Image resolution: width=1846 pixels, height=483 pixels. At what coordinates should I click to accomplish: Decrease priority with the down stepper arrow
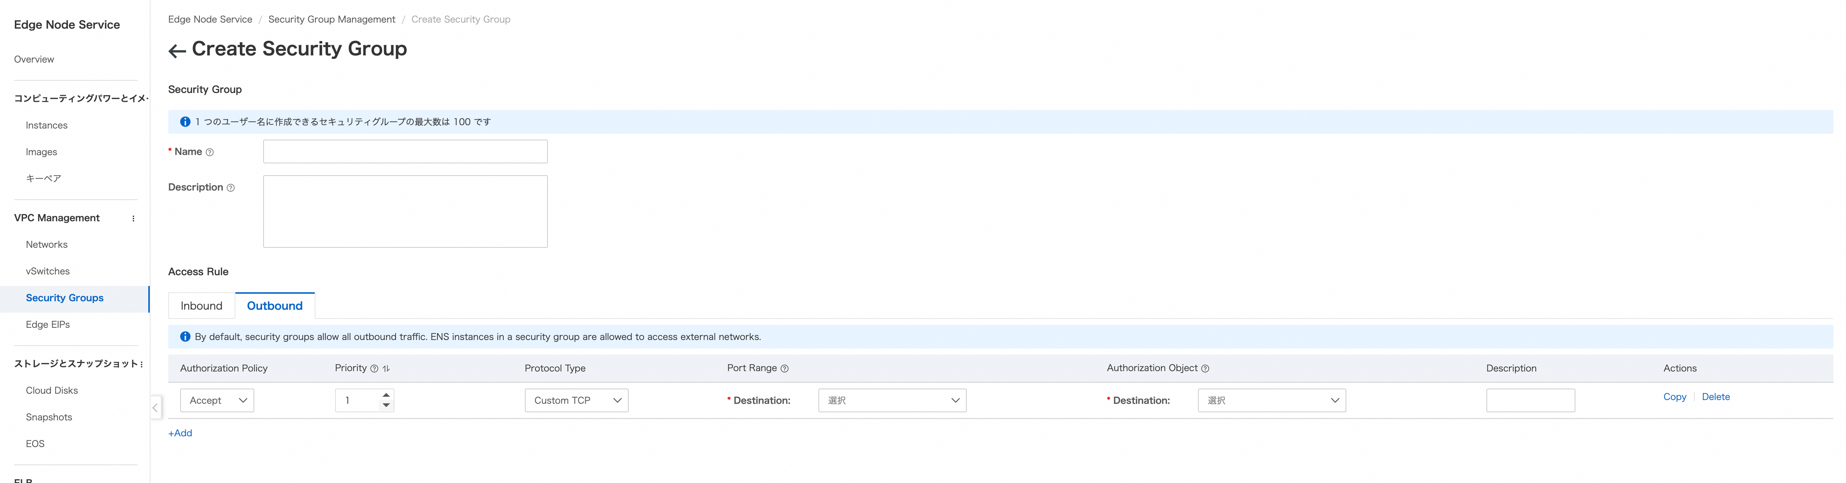click(386, 405)
